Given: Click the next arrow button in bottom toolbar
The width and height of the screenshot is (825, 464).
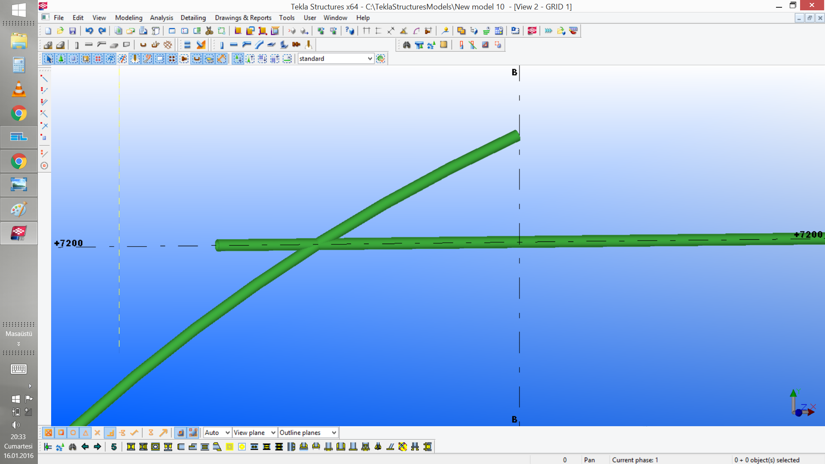Looking at the screenshot, I should (x=98, y=447).
